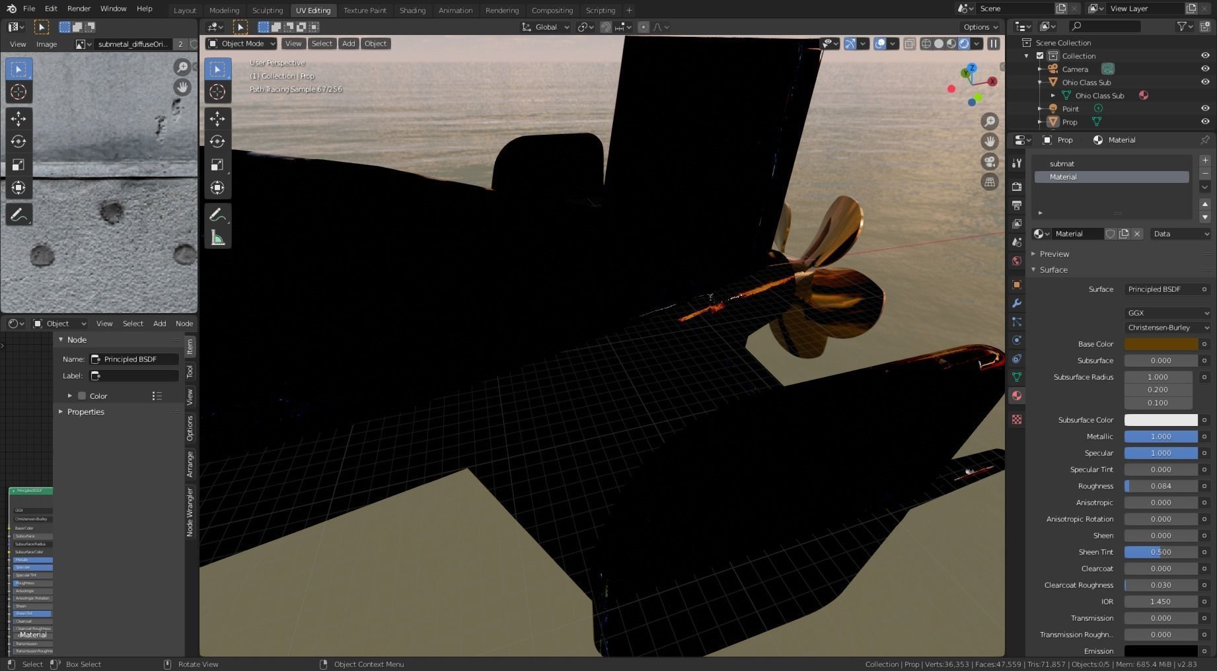Open the GGX distribution dropdown
Image resolution: width=1217 pixels, height=671 pixels.
(x=1167, y=313)
